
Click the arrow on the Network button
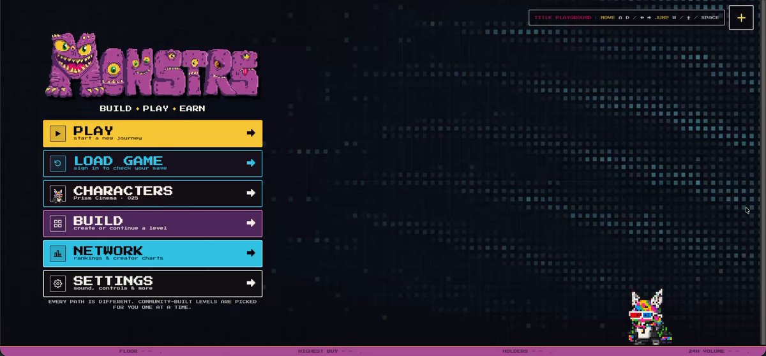click(251, 253)
